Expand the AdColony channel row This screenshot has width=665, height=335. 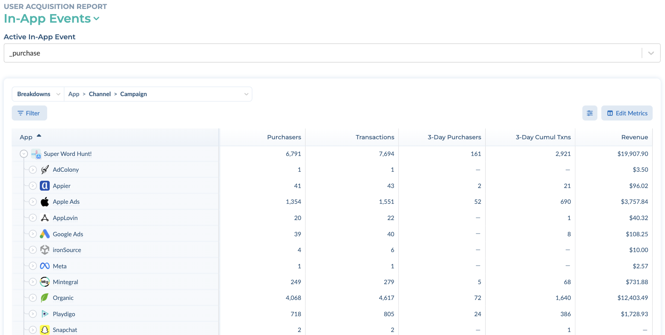coord(33,170)
